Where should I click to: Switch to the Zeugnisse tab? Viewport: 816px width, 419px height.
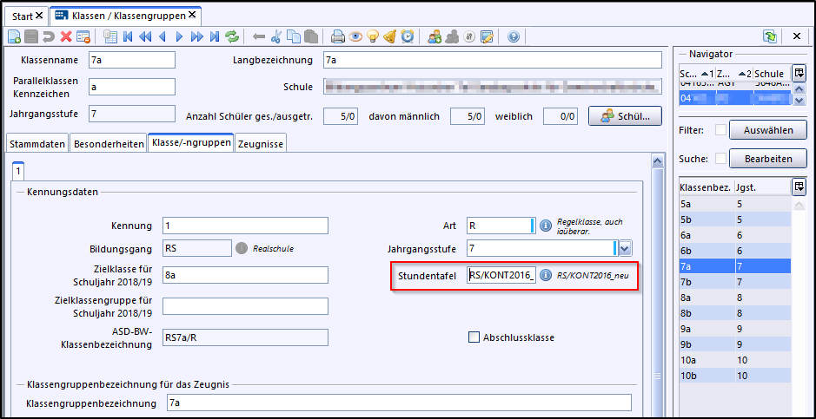click(261, 144)
